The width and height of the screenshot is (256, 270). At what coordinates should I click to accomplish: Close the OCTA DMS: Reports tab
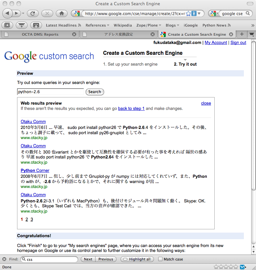(74, 34)
